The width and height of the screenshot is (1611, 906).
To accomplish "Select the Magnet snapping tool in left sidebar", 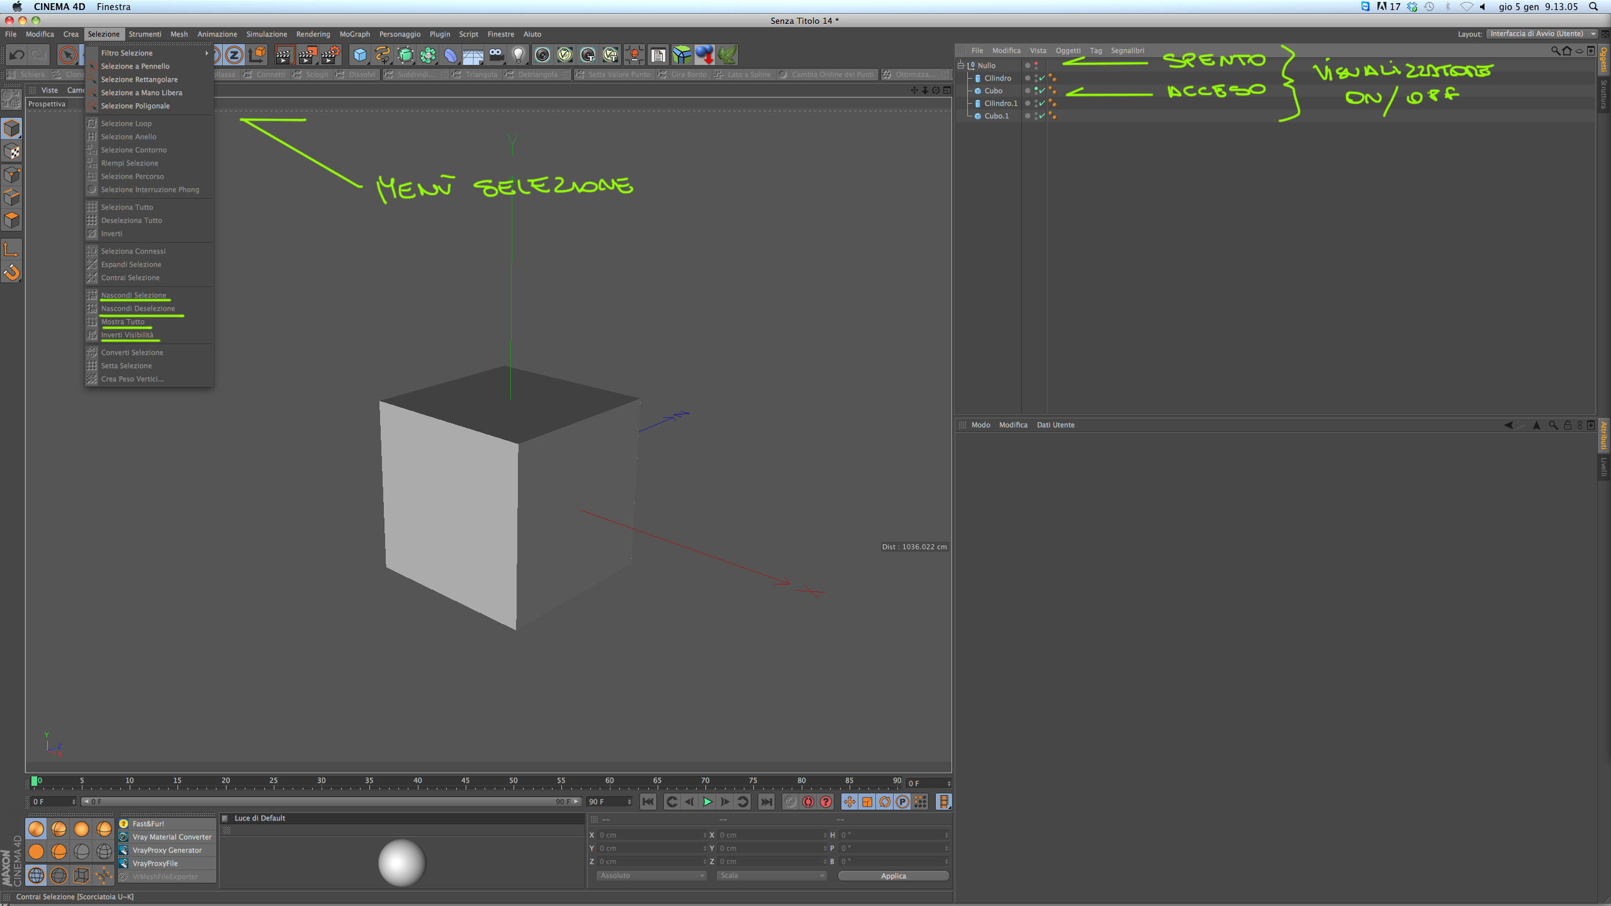I will pos(12,272).
